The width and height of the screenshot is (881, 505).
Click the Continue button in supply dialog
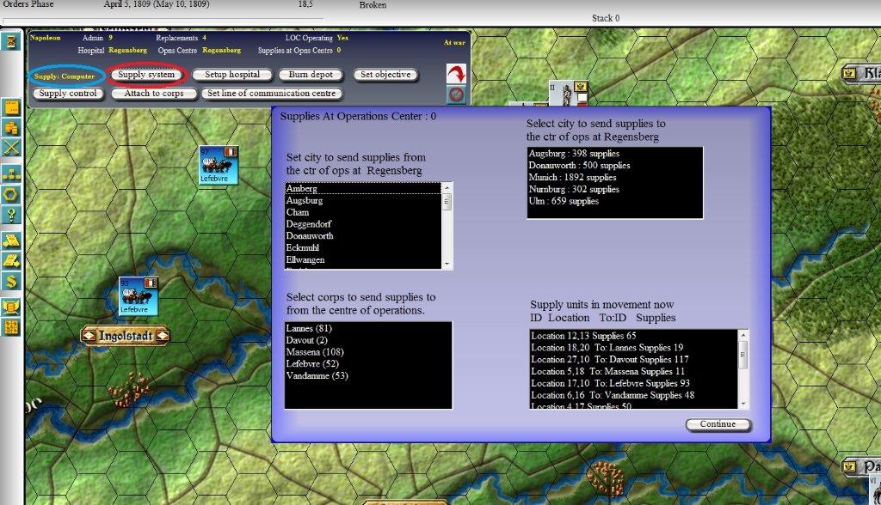[718, 424]
